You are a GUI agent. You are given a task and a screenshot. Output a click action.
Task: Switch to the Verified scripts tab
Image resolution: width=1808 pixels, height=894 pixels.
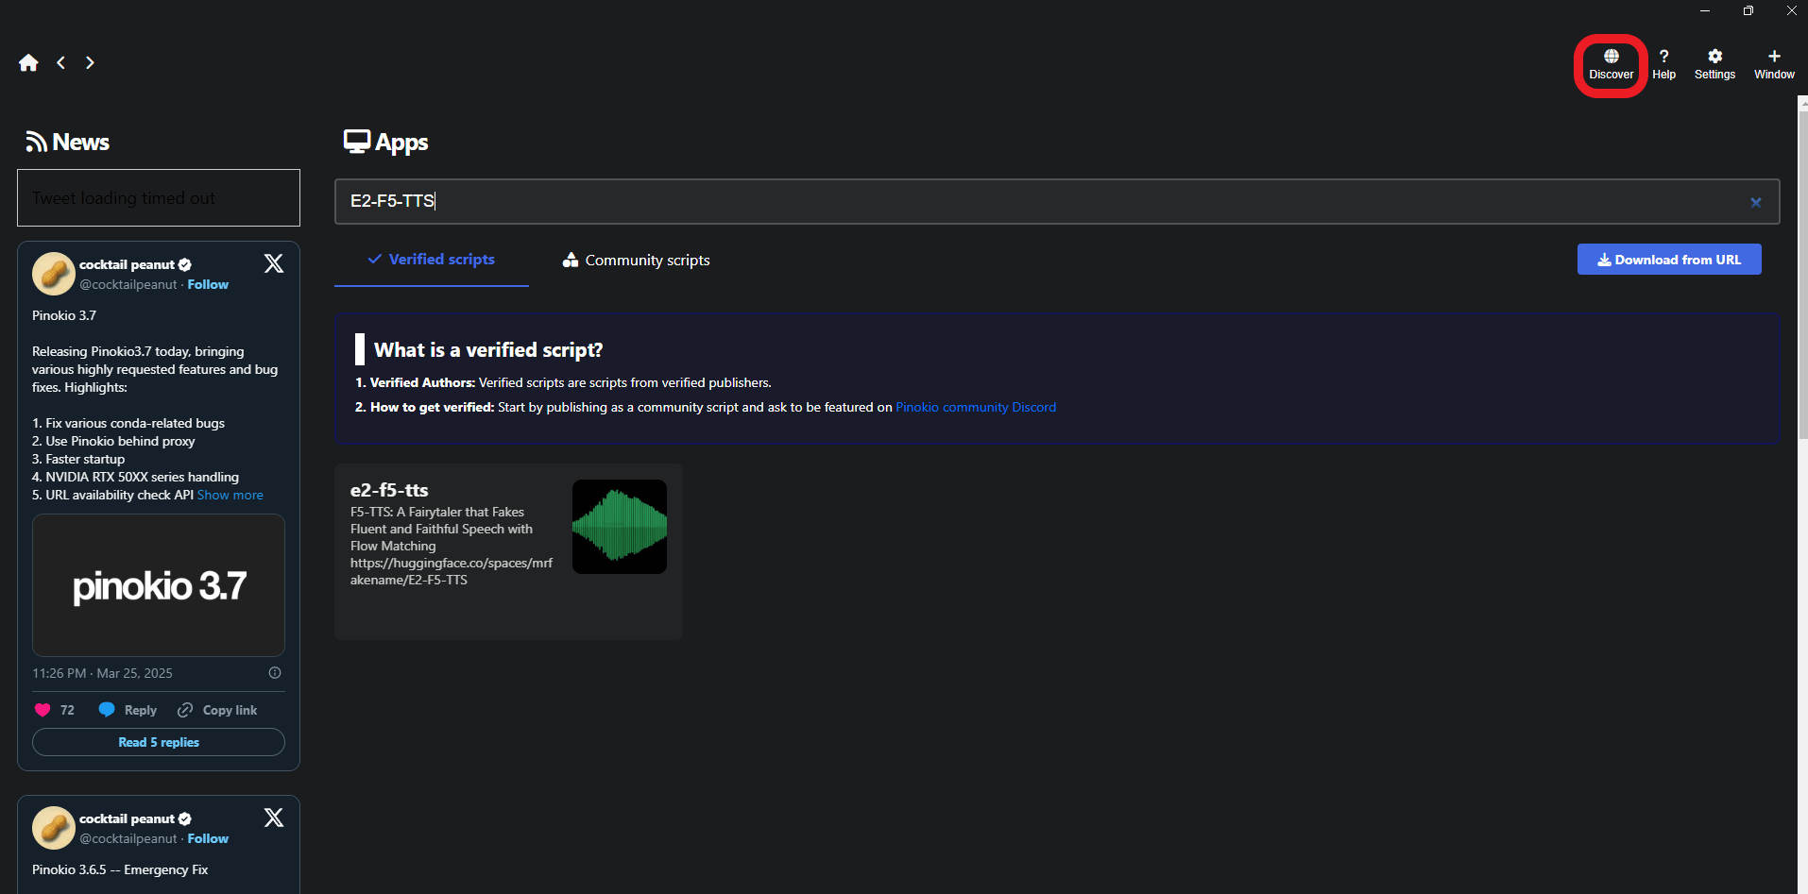point(432,260)
